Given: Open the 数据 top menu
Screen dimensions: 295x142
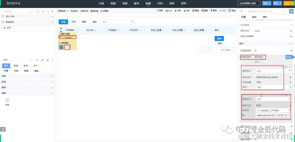Looking at the screenshot, I should 113,3.
